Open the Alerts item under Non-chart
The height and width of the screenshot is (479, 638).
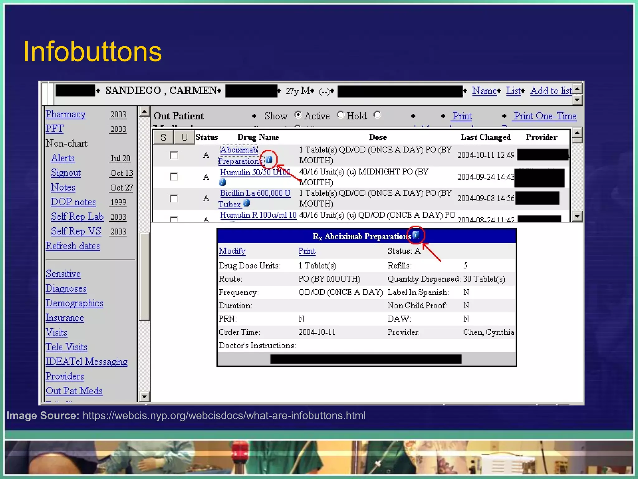coord(63,158)
